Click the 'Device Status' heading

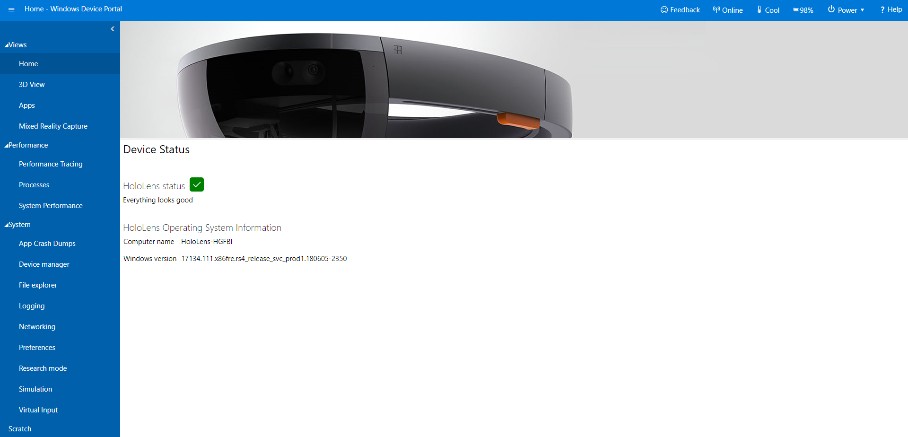pyautogui.click(x=157, y=149)
